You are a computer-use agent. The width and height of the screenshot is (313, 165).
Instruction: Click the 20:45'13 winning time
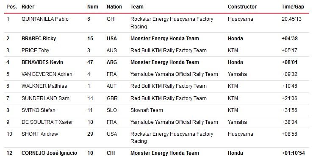click(291, 19)
